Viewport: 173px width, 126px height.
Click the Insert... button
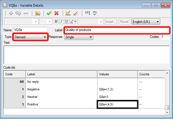[x=111, y=22]
